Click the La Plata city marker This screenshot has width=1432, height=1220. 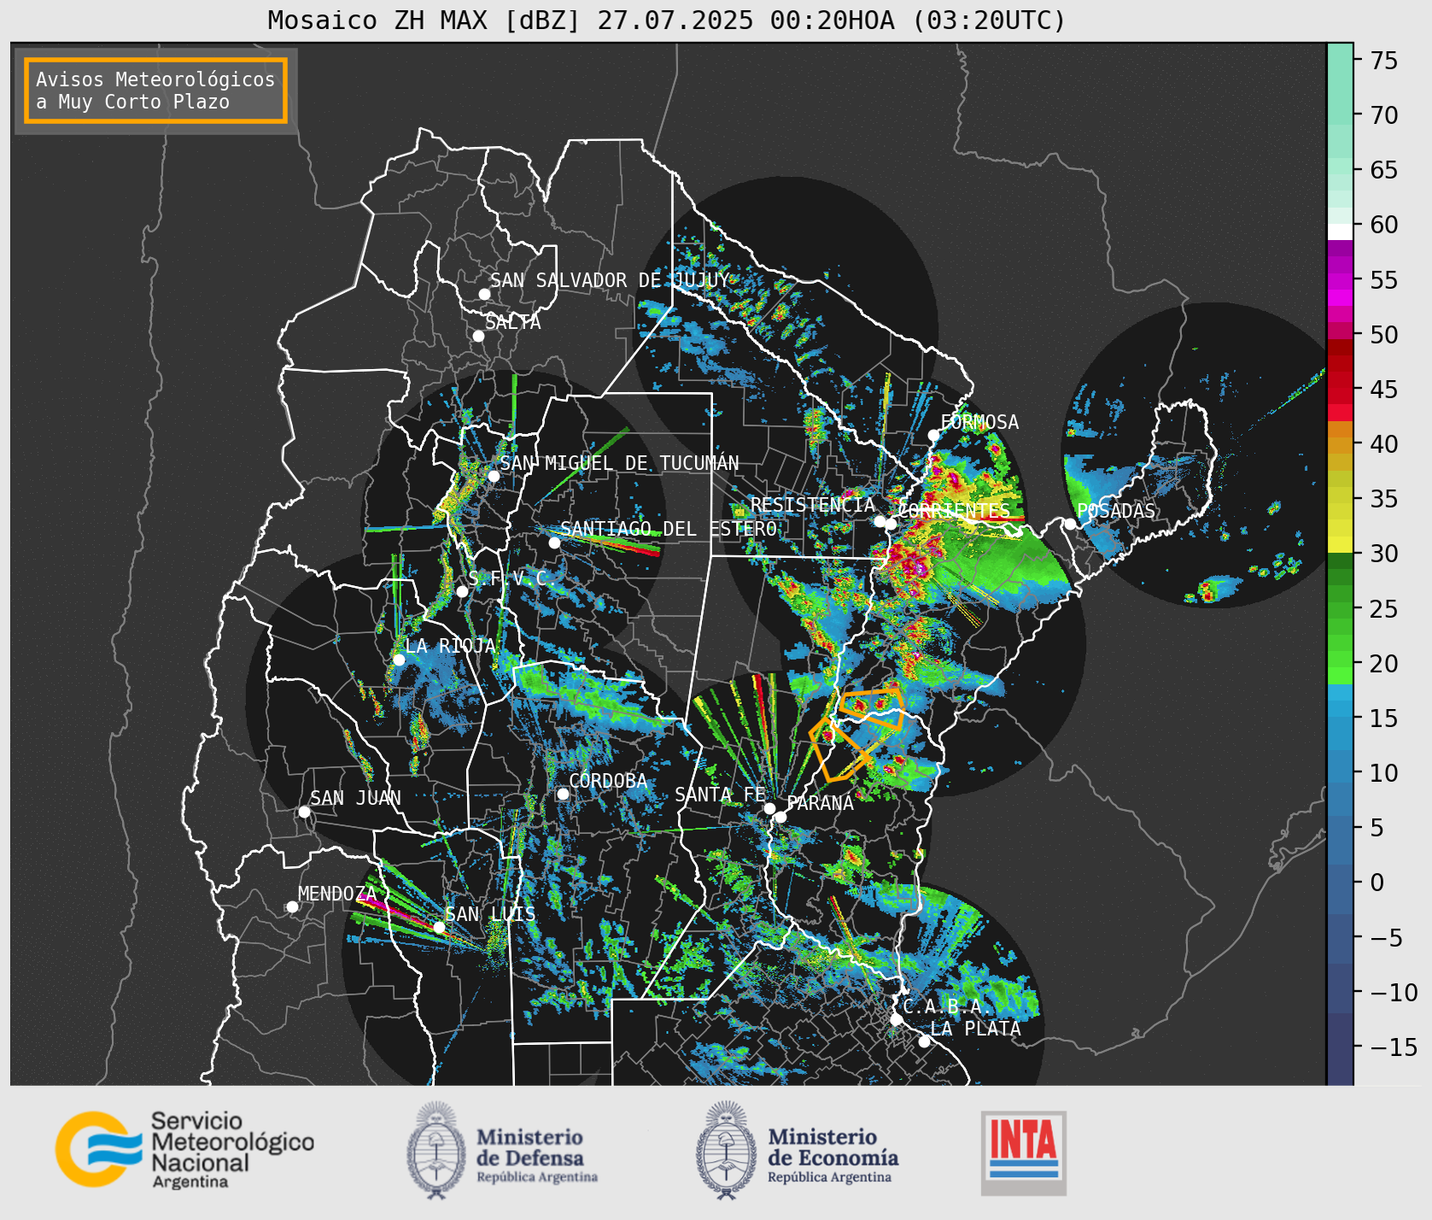(924, 1041)
